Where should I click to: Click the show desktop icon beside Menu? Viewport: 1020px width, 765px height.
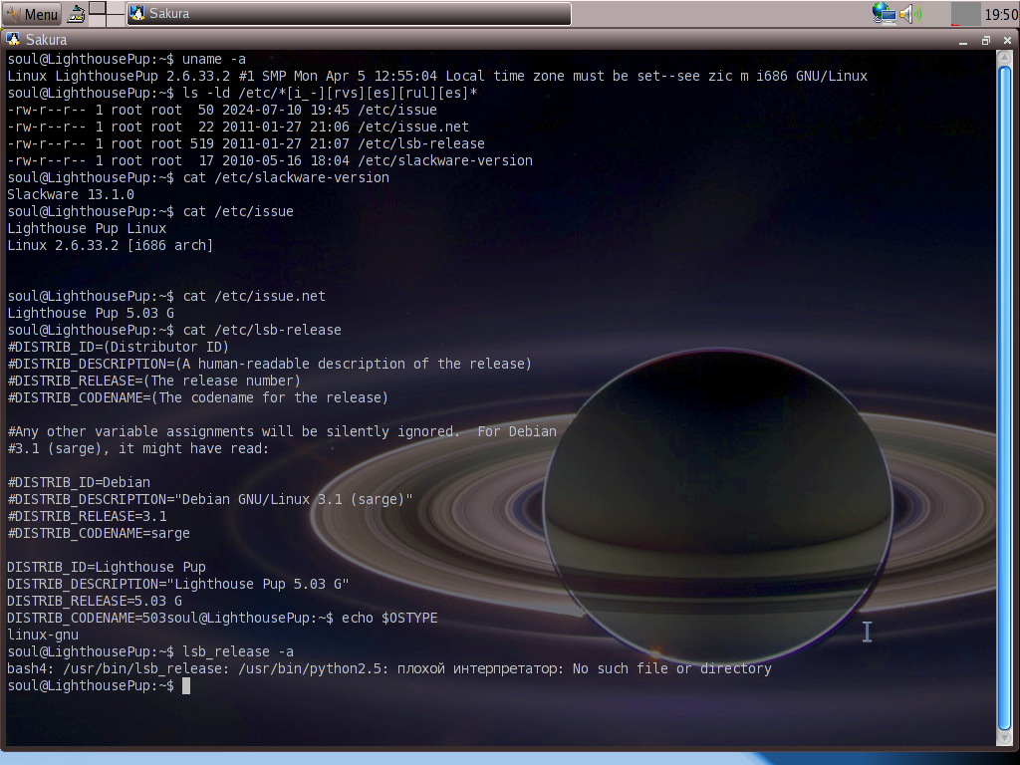77,14
